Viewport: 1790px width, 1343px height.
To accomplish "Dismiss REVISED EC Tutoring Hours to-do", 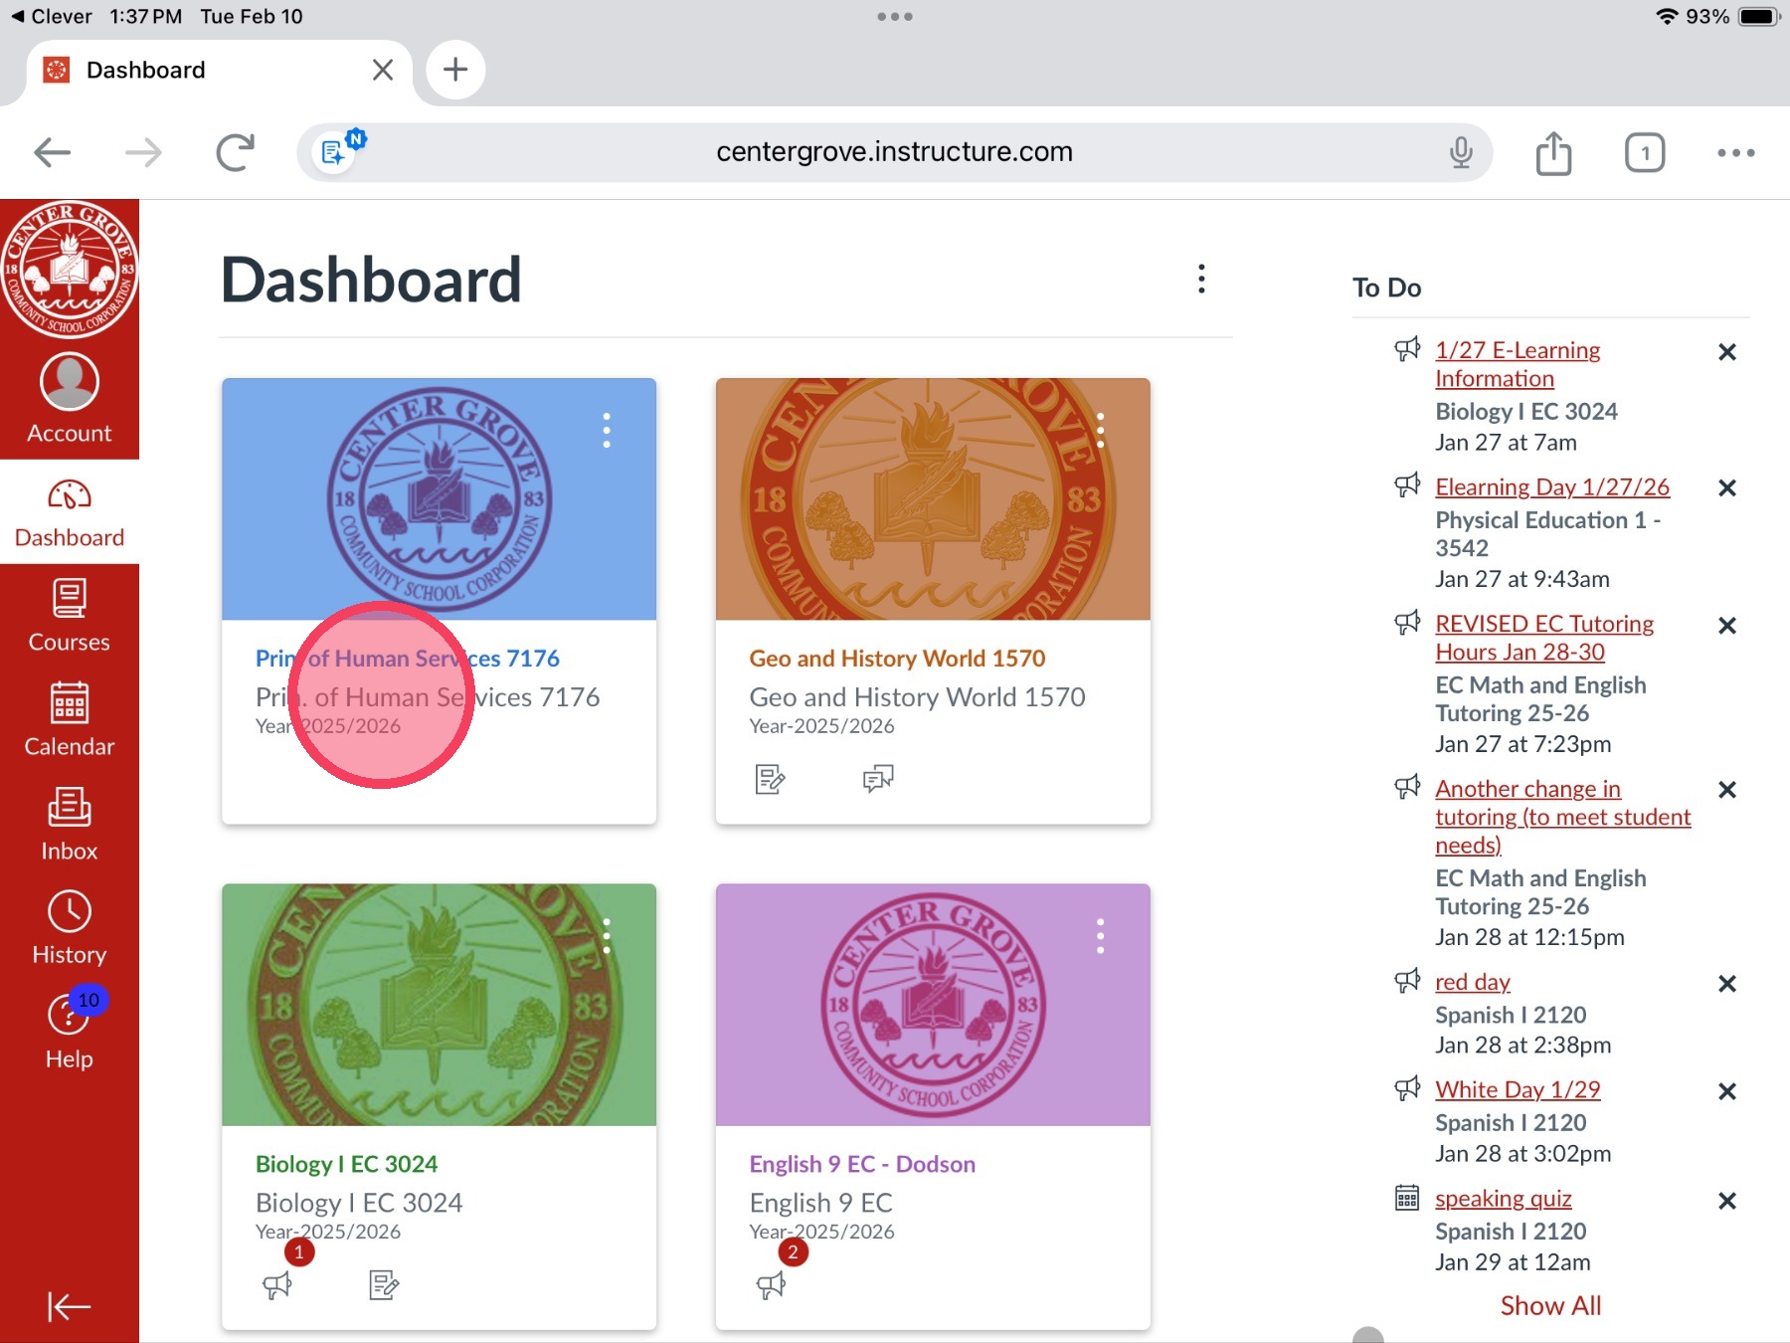I will (x=1727, y=626).
